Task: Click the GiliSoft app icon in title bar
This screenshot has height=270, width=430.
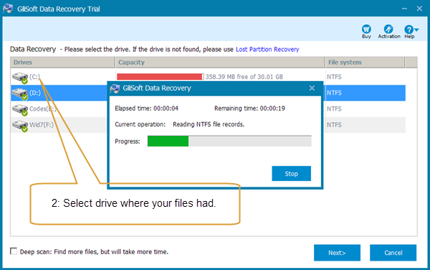Action: (8, 9)
